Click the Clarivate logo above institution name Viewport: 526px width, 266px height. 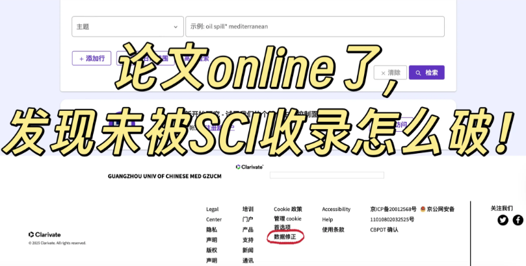click(250, 167)
